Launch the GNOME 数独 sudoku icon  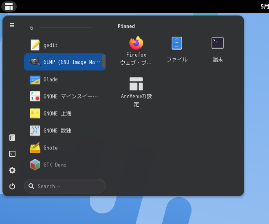click(35, 131)
